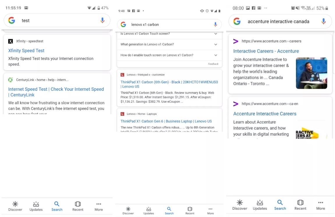335x217 pixels.
Task: Tap the Google logo beside "accenture interactive canada"
Action: [x=237, y=21]
